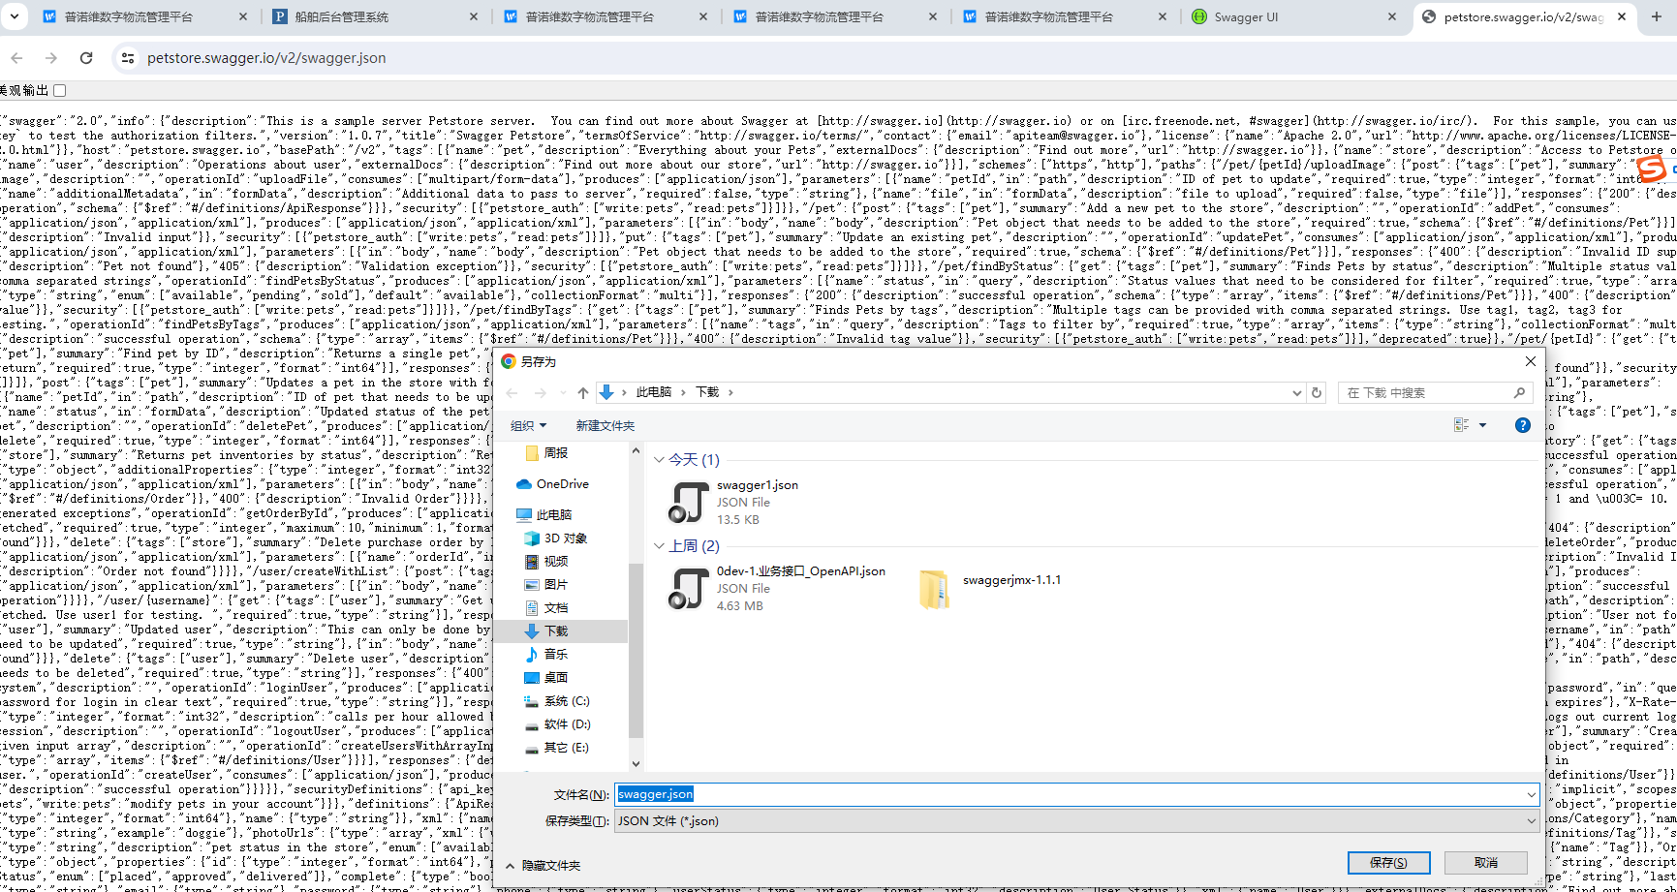1677x892 pixels.
Task: Toggle the 美观输出 pretty-print checkbox
Action: coord(60,90)
